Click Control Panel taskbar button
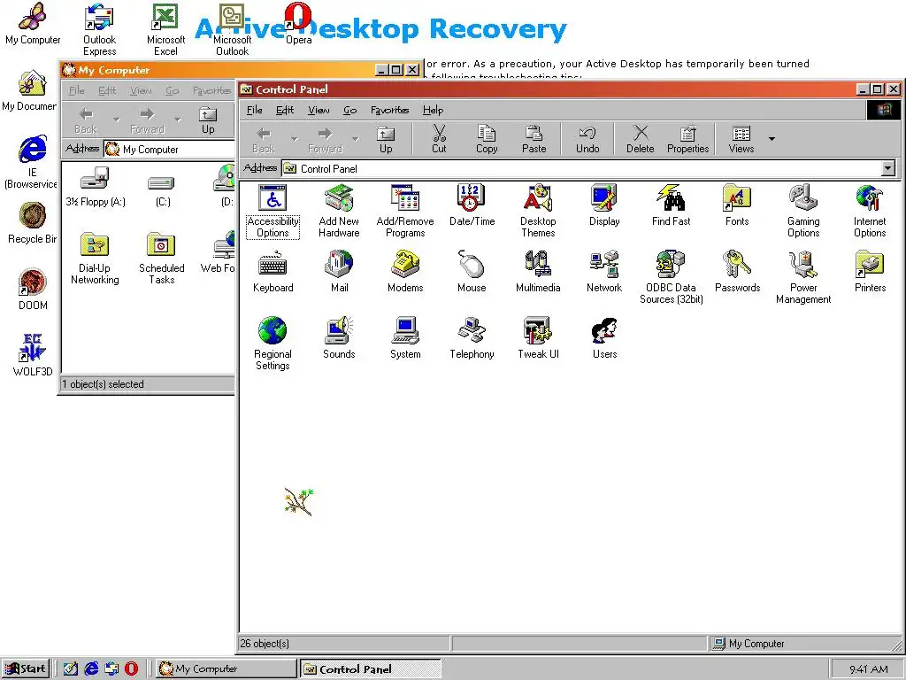The height and width of the screenshot is (680, 906). pos(371,668)
